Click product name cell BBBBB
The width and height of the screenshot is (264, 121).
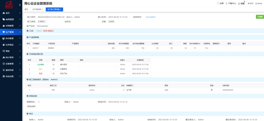click(x=51, y=48)
